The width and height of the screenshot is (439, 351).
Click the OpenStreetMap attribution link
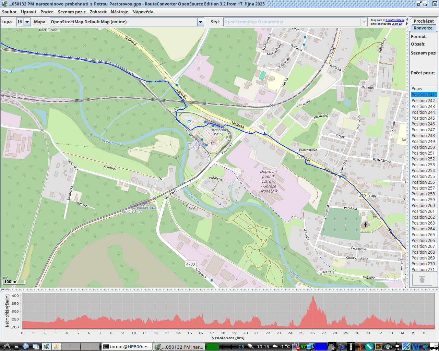[395, 20]
